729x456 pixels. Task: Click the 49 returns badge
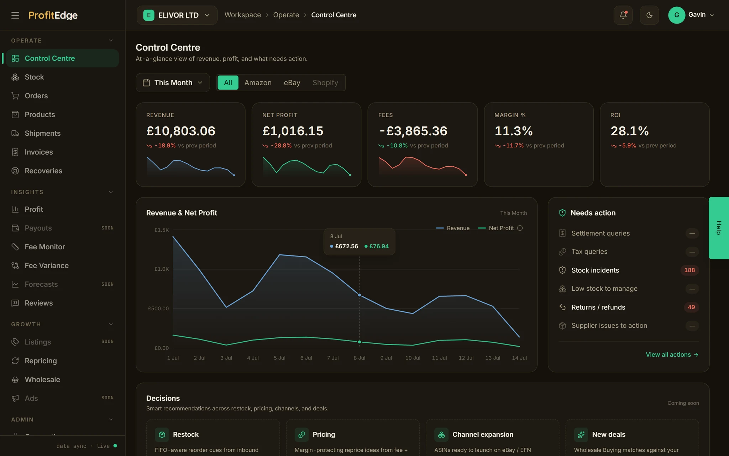click(691, 307)
